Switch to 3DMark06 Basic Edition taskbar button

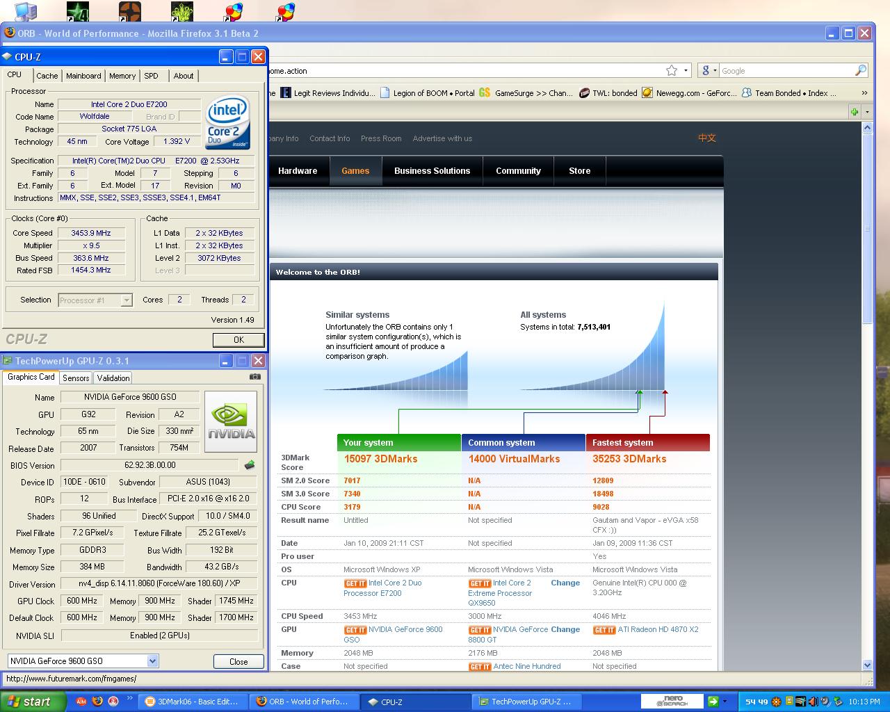click(193, 702)
